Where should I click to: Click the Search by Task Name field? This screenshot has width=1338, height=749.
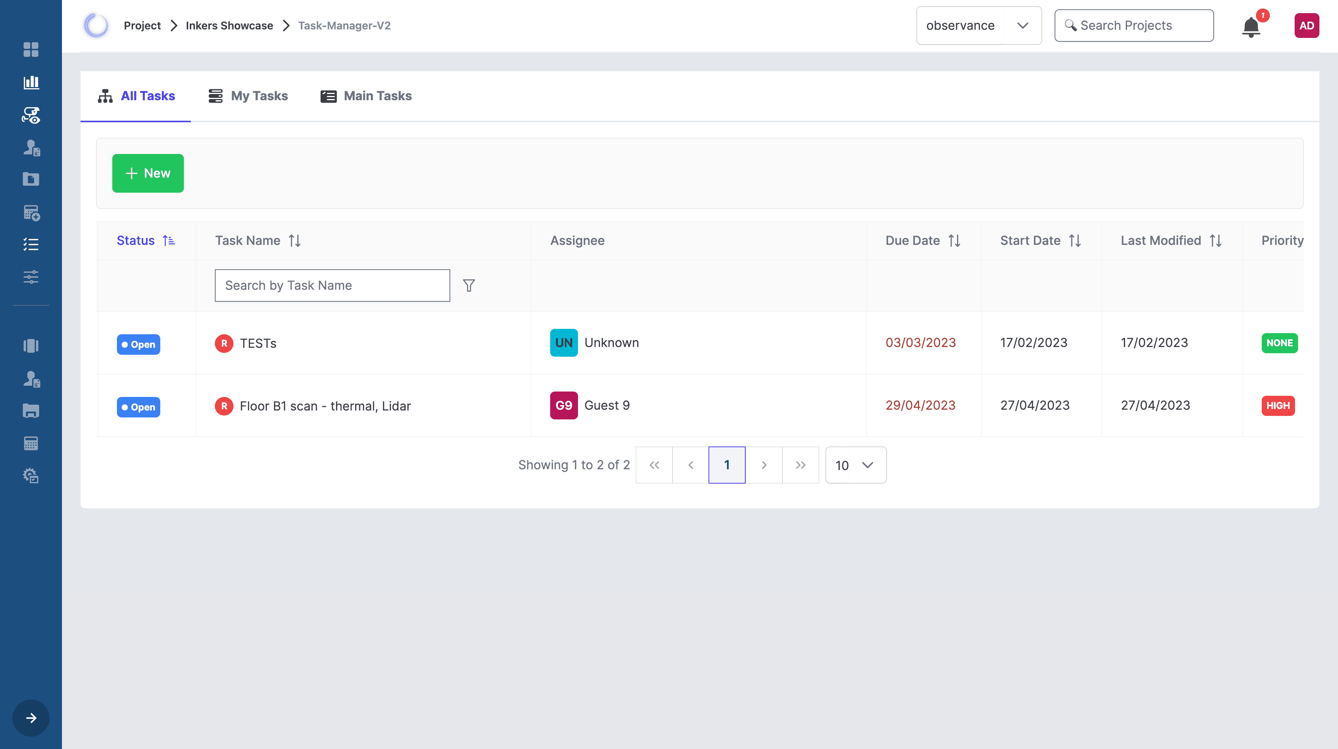[x=332, y=286]
